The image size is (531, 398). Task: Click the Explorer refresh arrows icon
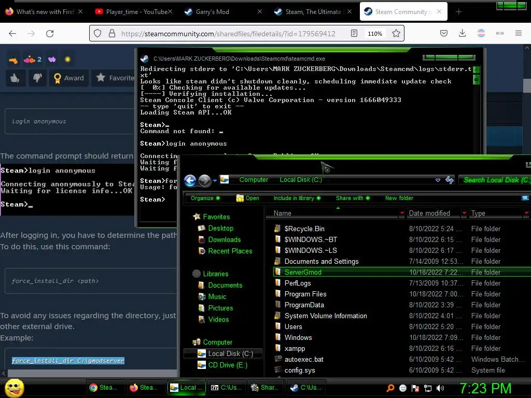[x=450, y=180]
